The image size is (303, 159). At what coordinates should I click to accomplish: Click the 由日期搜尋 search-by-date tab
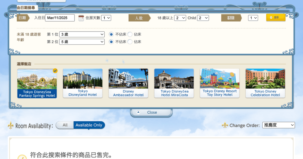pyautogui.click(x=27, y=8)
